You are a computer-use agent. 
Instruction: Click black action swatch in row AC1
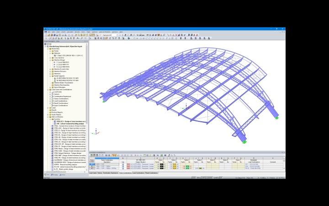(x=162, y=164)
